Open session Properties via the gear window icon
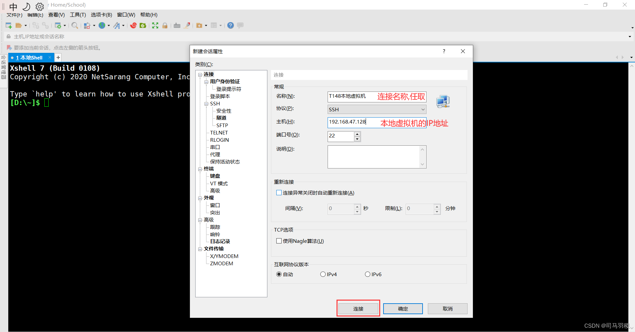The height and width of the screenshot is (332, 635). click(x=58, y=25)
